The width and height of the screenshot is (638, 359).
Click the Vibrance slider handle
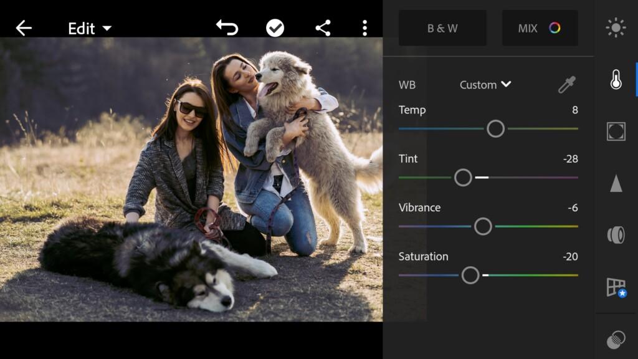tap(483, 226)
